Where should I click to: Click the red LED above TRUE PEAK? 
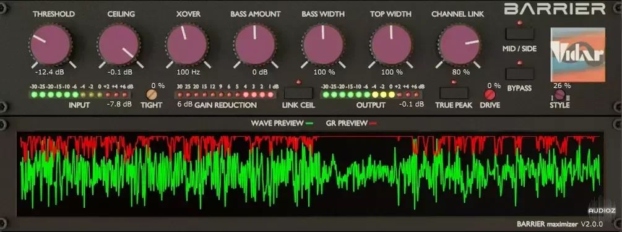[454, 82]
